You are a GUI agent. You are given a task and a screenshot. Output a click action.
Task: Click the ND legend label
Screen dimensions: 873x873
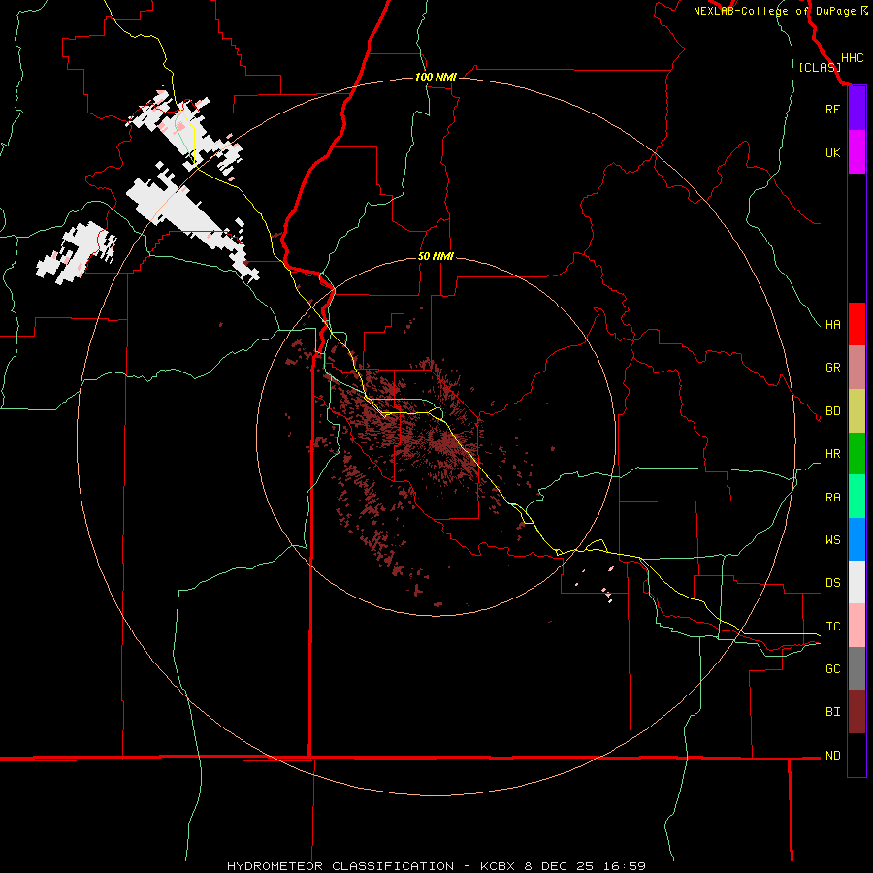click(832, 755)
